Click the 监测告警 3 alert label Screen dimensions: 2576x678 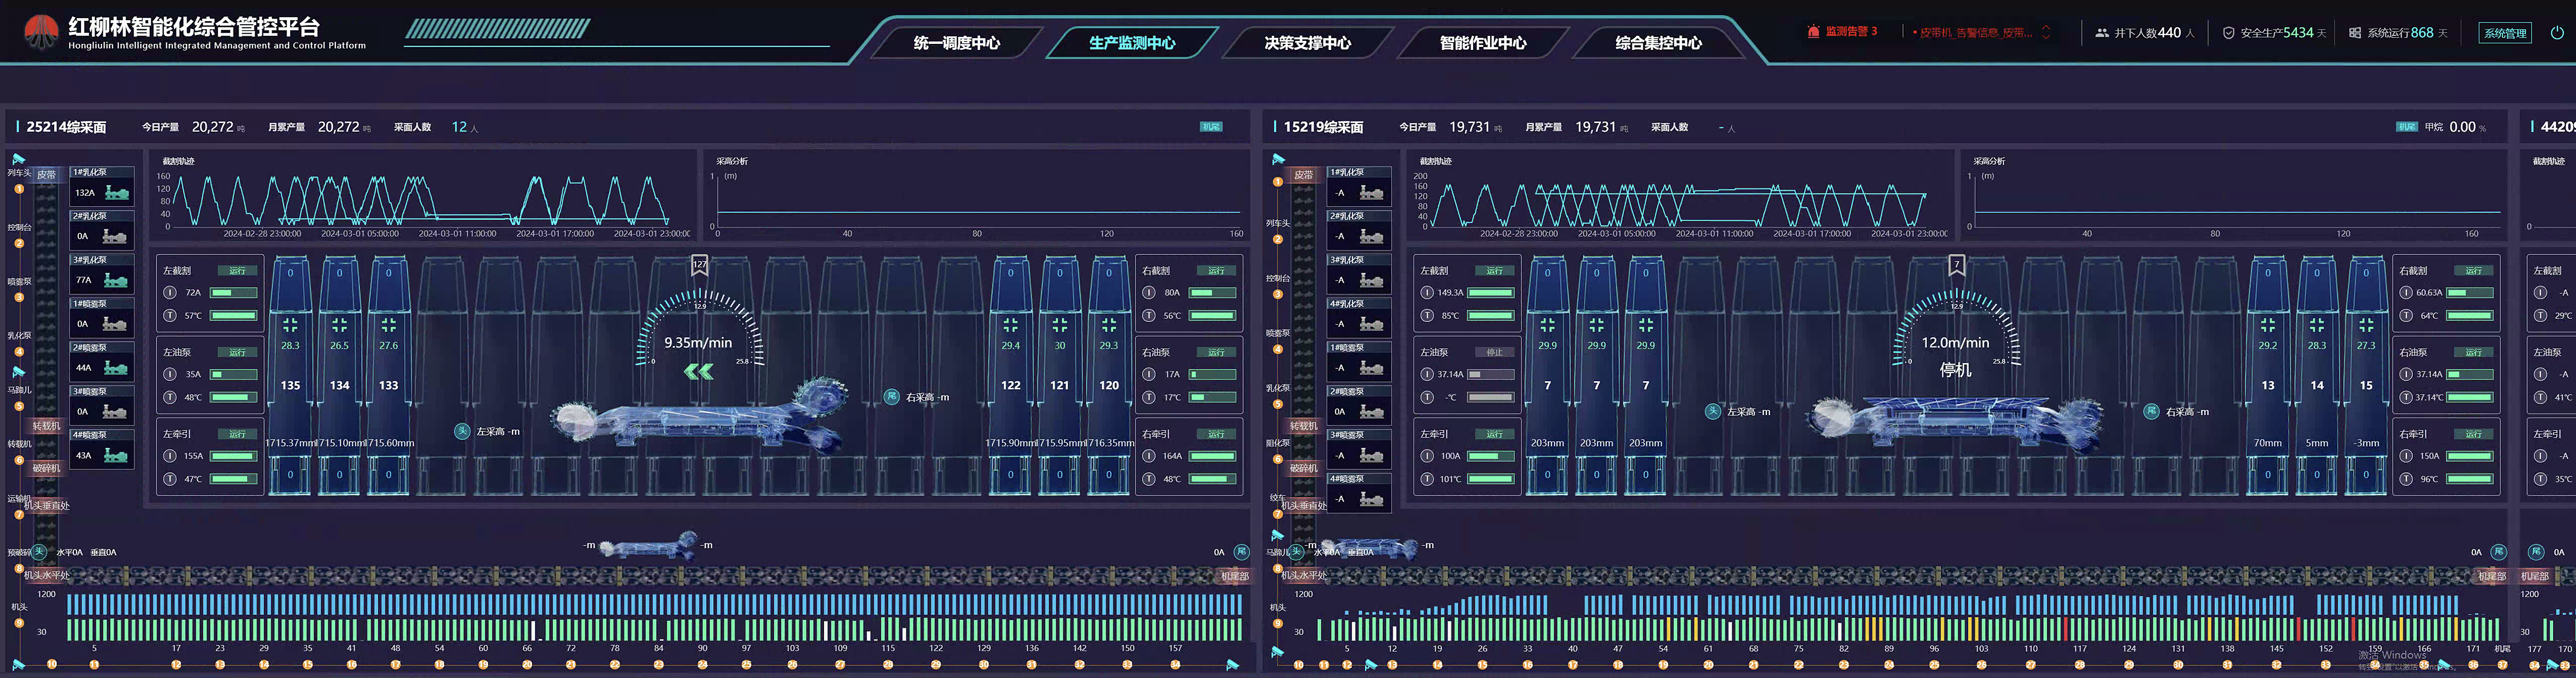(1851, 32)
